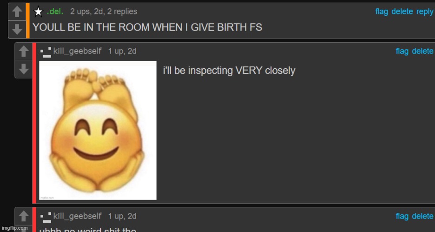Downvote the .del. comment
435x232 pixels.
click(x=17, y=29)
